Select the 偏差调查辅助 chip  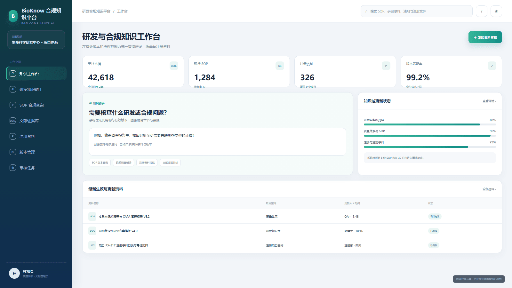124,163
